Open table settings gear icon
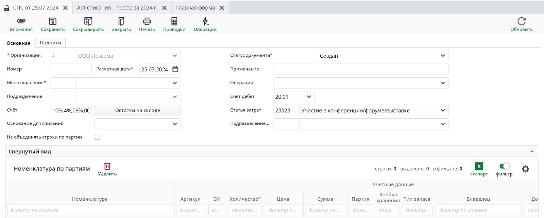544x218 pixels. [525, 169]
